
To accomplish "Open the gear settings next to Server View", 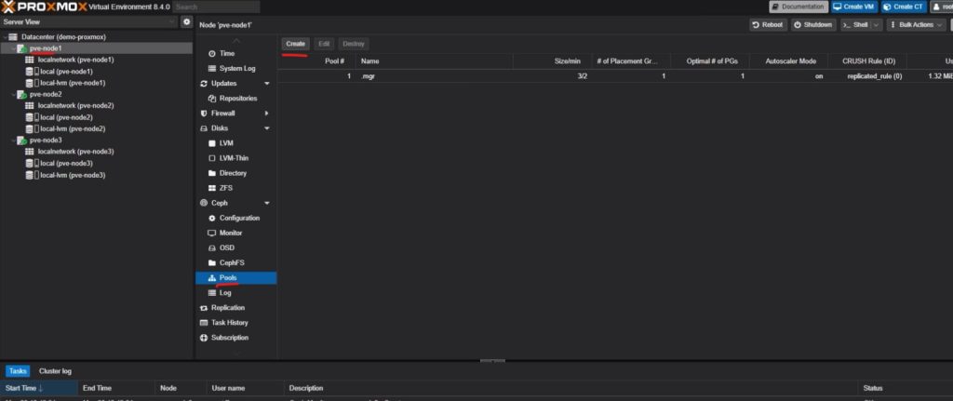I will (x=187, y=22).
